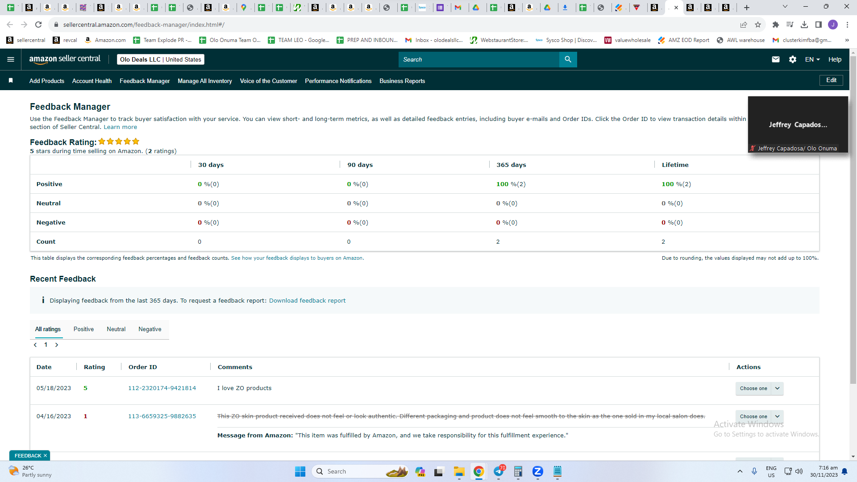This screenshot has height=482, width=857.
Task: Open File Explorer from the taskbar
Action: click(x=459, y=471)
